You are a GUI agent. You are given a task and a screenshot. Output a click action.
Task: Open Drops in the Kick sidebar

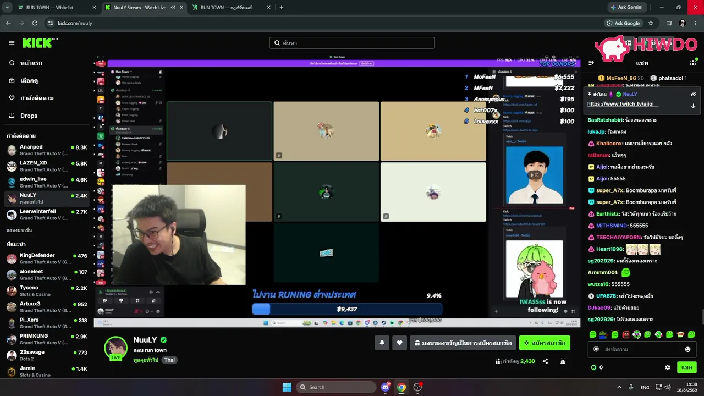pos(47,116)
